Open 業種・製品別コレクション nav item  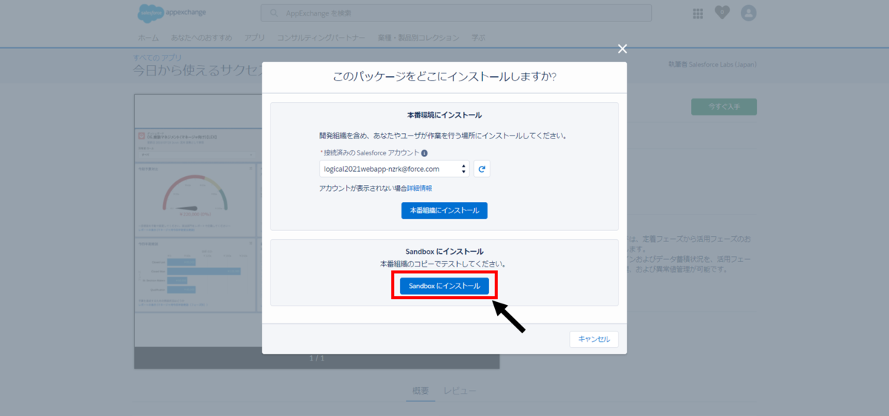(418, 37)
